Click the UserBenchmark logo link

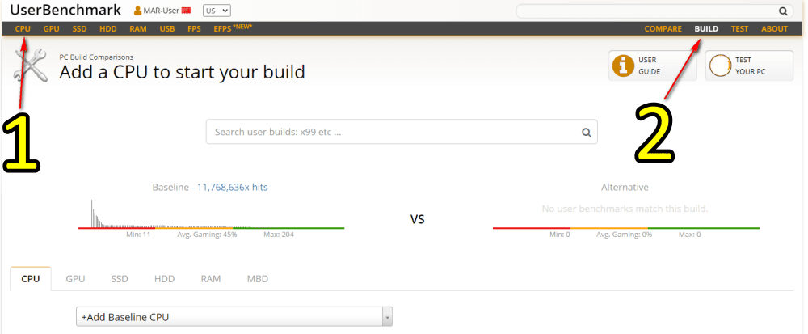65,10
